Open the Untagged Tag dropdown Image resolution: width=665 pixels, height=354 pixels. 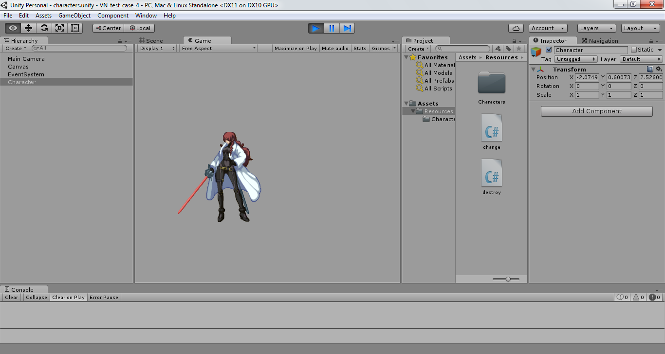576,59
